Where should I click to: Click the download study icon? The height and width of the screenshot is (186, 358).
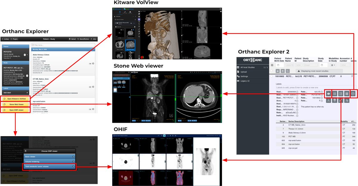[x=328, y=101]
